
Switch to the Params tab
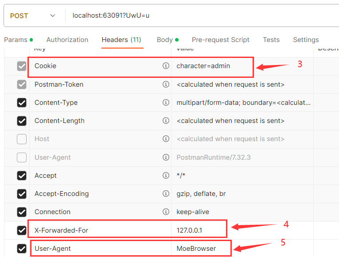16,40
